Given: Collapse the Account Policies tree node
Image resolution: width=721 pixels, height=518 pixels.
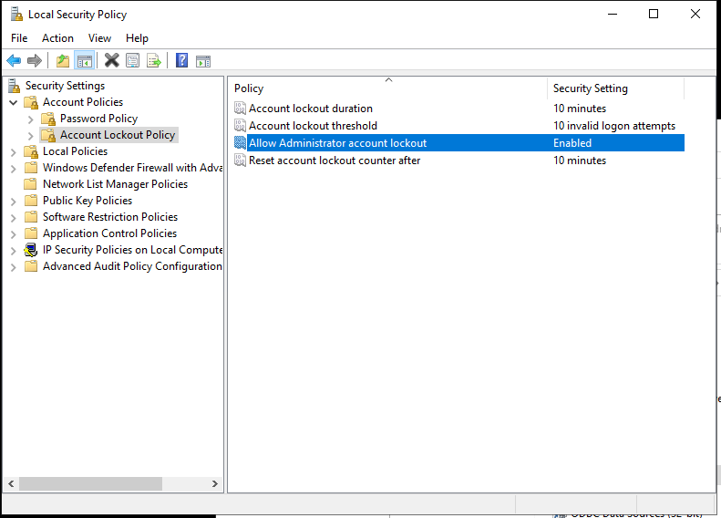Looking at the screenshot, I should [13, 102].
